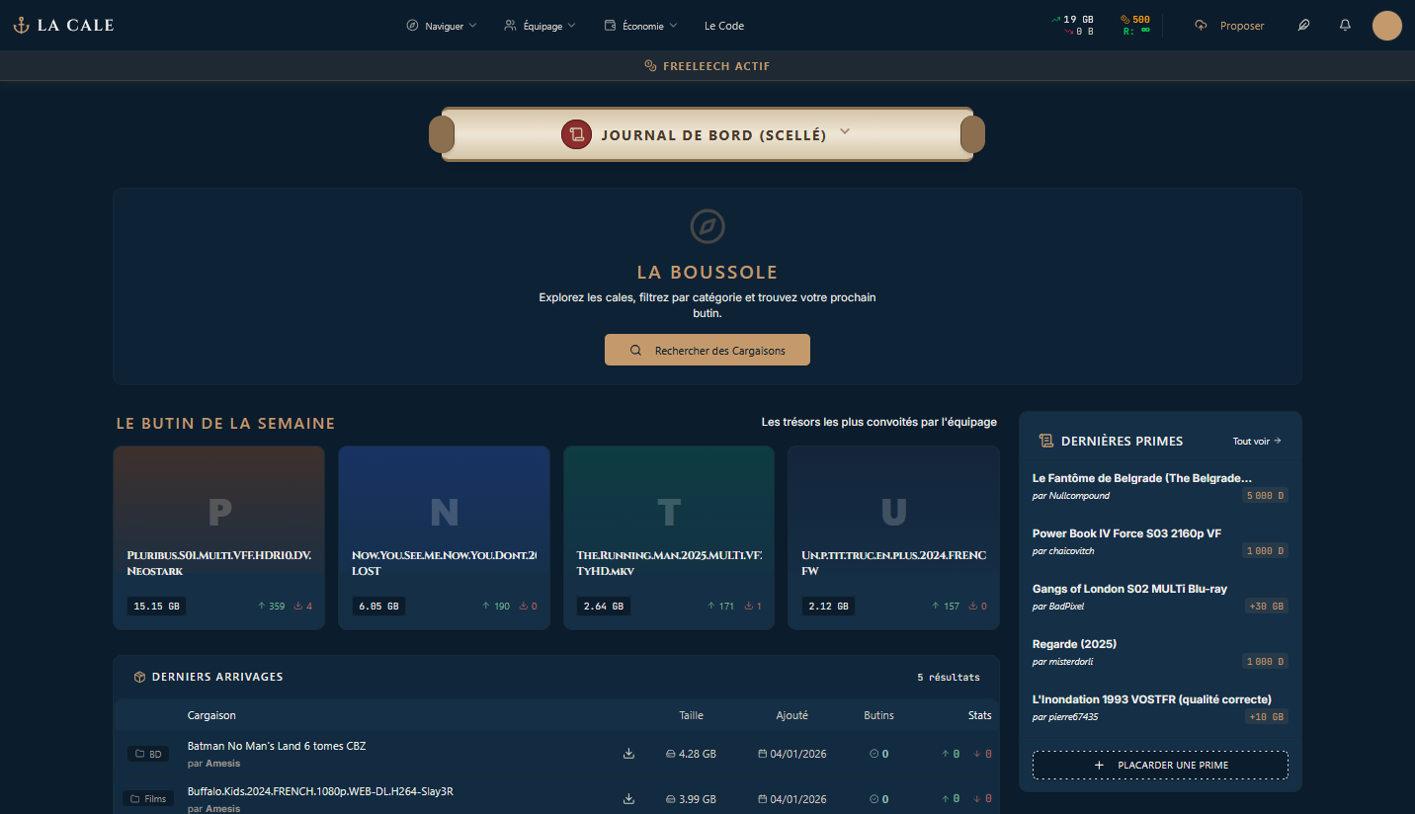The image size is (1415, 814).
Task: Expand the Journal de Bord scroll
Action: (844, 132)
